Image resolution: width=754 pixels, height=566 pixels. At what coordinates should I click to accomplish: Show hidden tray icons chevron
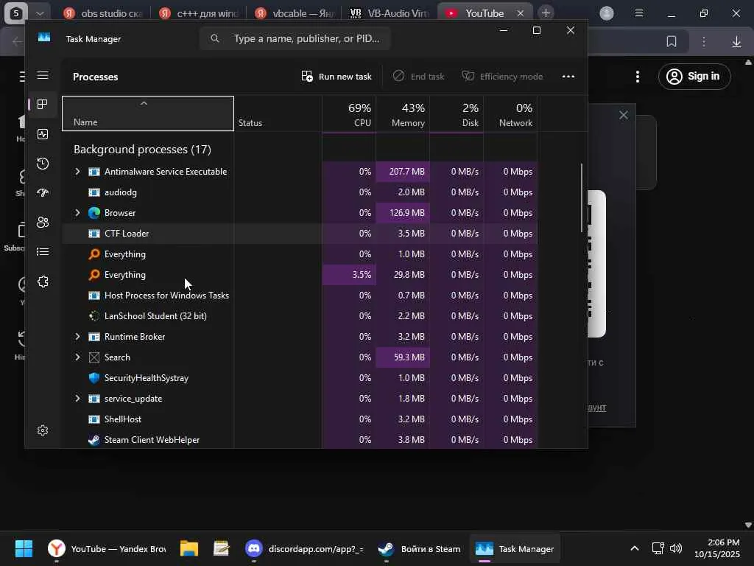click(635, 548)
